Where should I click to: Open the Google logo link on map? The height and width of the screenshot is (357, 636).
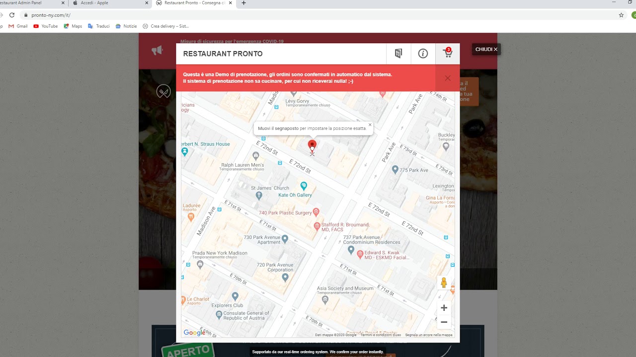[x=194, y=333]
